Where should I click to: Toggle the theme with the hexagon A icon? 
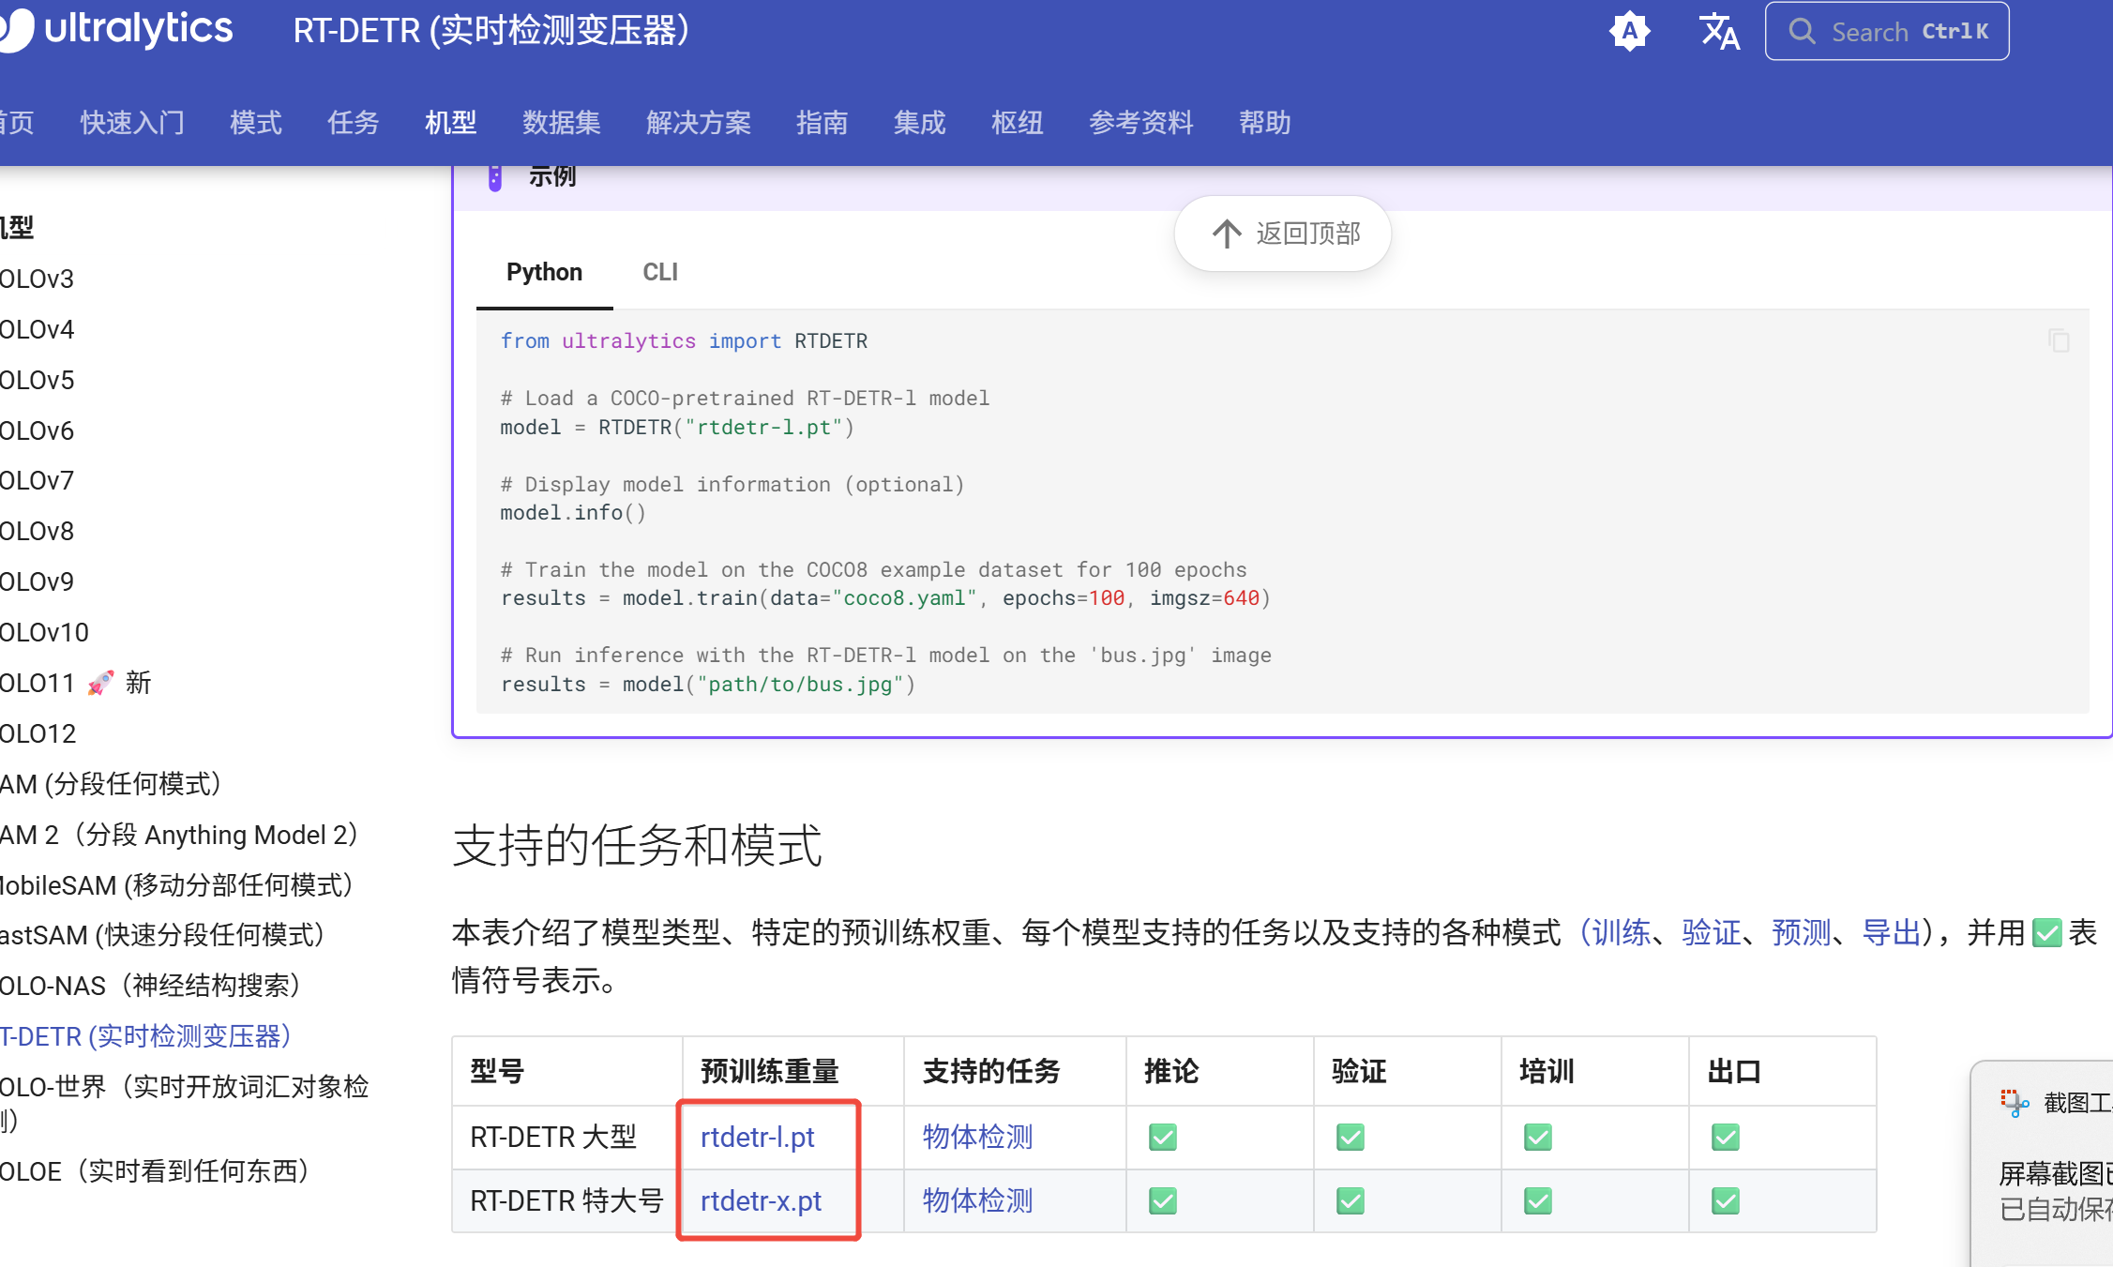[1630, 30]
